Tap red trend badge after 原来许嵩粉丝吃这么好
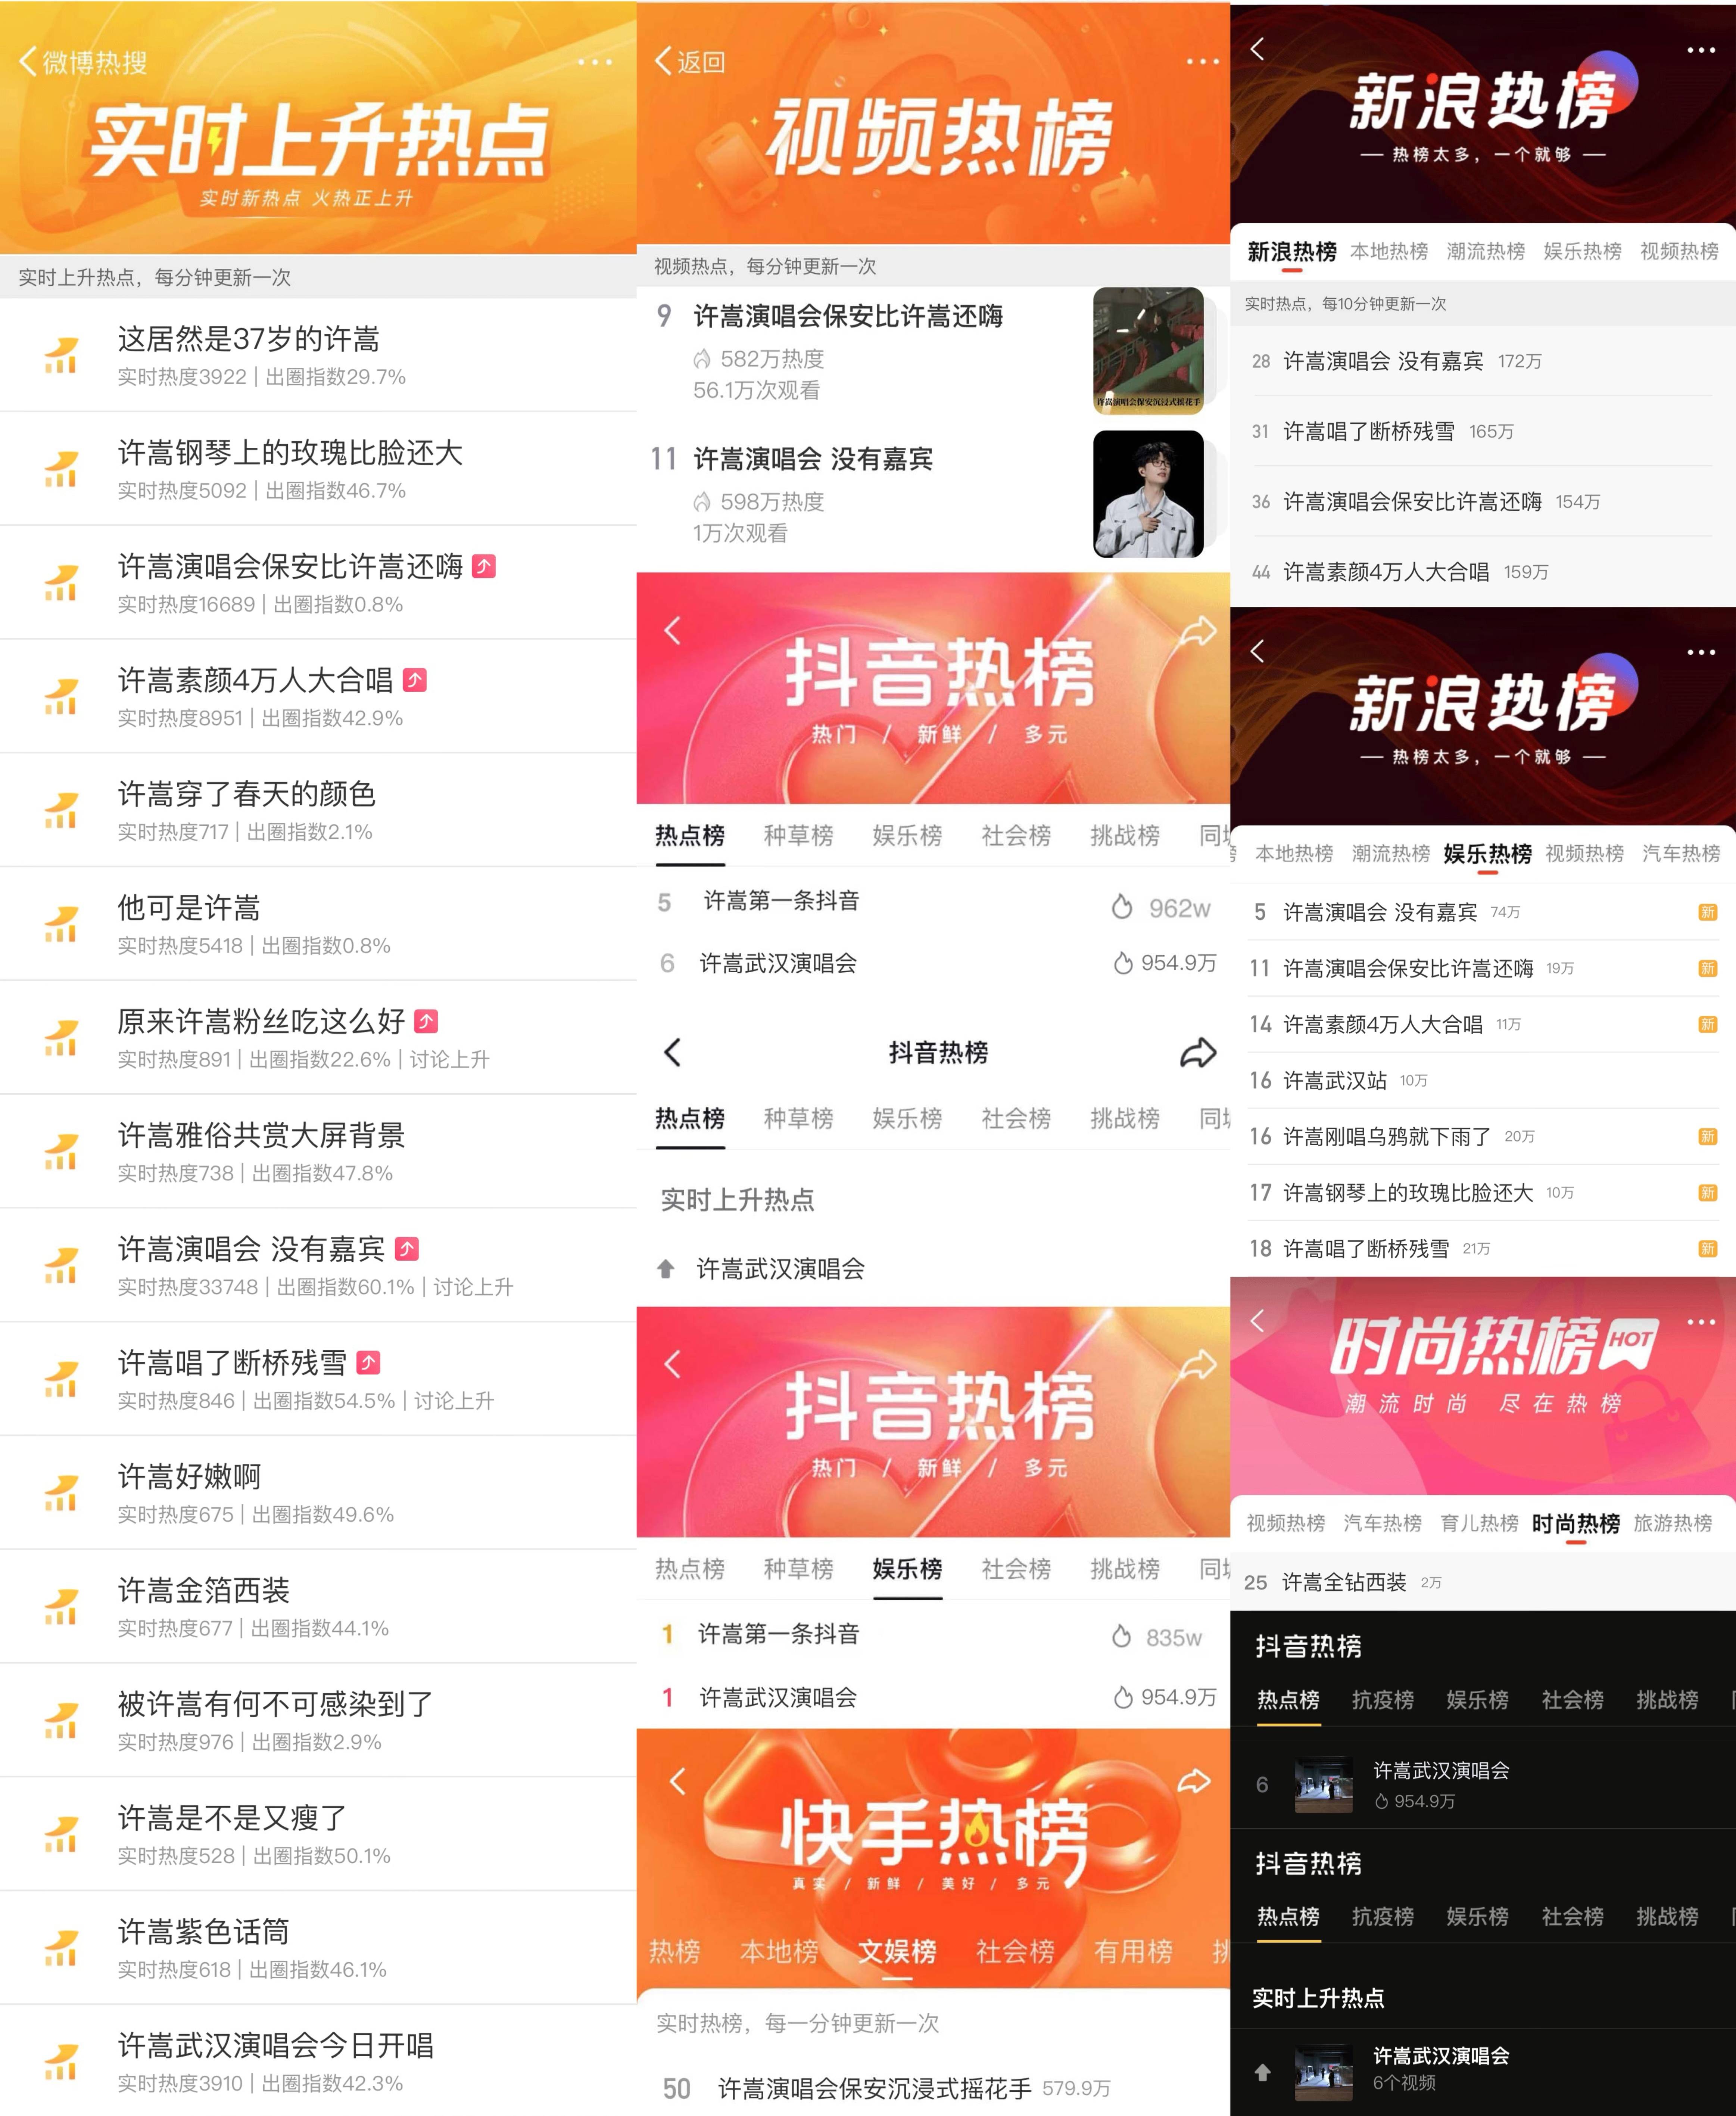This screenshot has width=1736, height=2116. point(426,1022)
